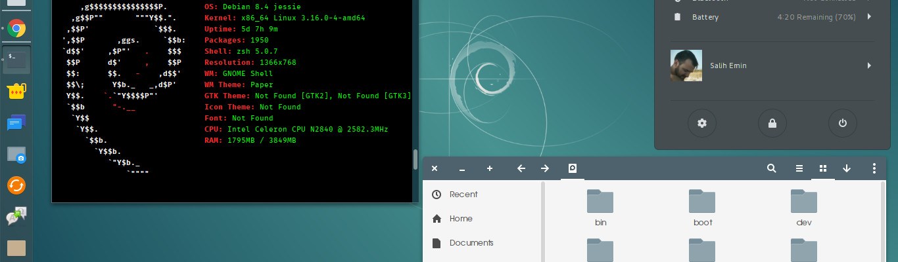Image resolution: width=898 pixels, height=262 pixels.
Task: Open the bin folder
Action: (x=600, y=208)
